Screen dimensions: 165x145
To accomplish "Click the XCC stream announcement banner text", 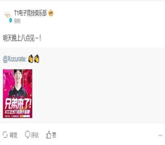I will click(x=17, y=112).
